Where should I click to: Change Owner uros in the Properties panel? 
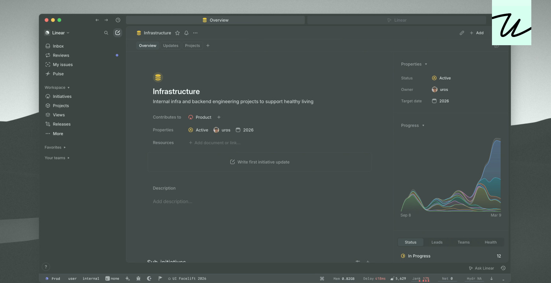[x=440, y=90]
